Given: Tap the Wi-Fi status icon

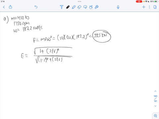Looking at the screenshot, I should coord(146,1).
